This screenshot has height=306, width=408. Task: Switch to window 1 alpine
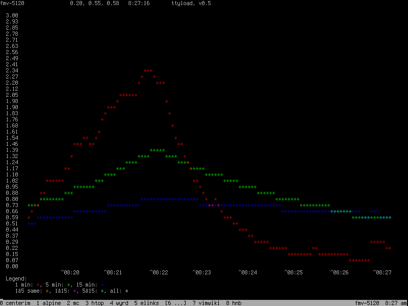point(48,303)
